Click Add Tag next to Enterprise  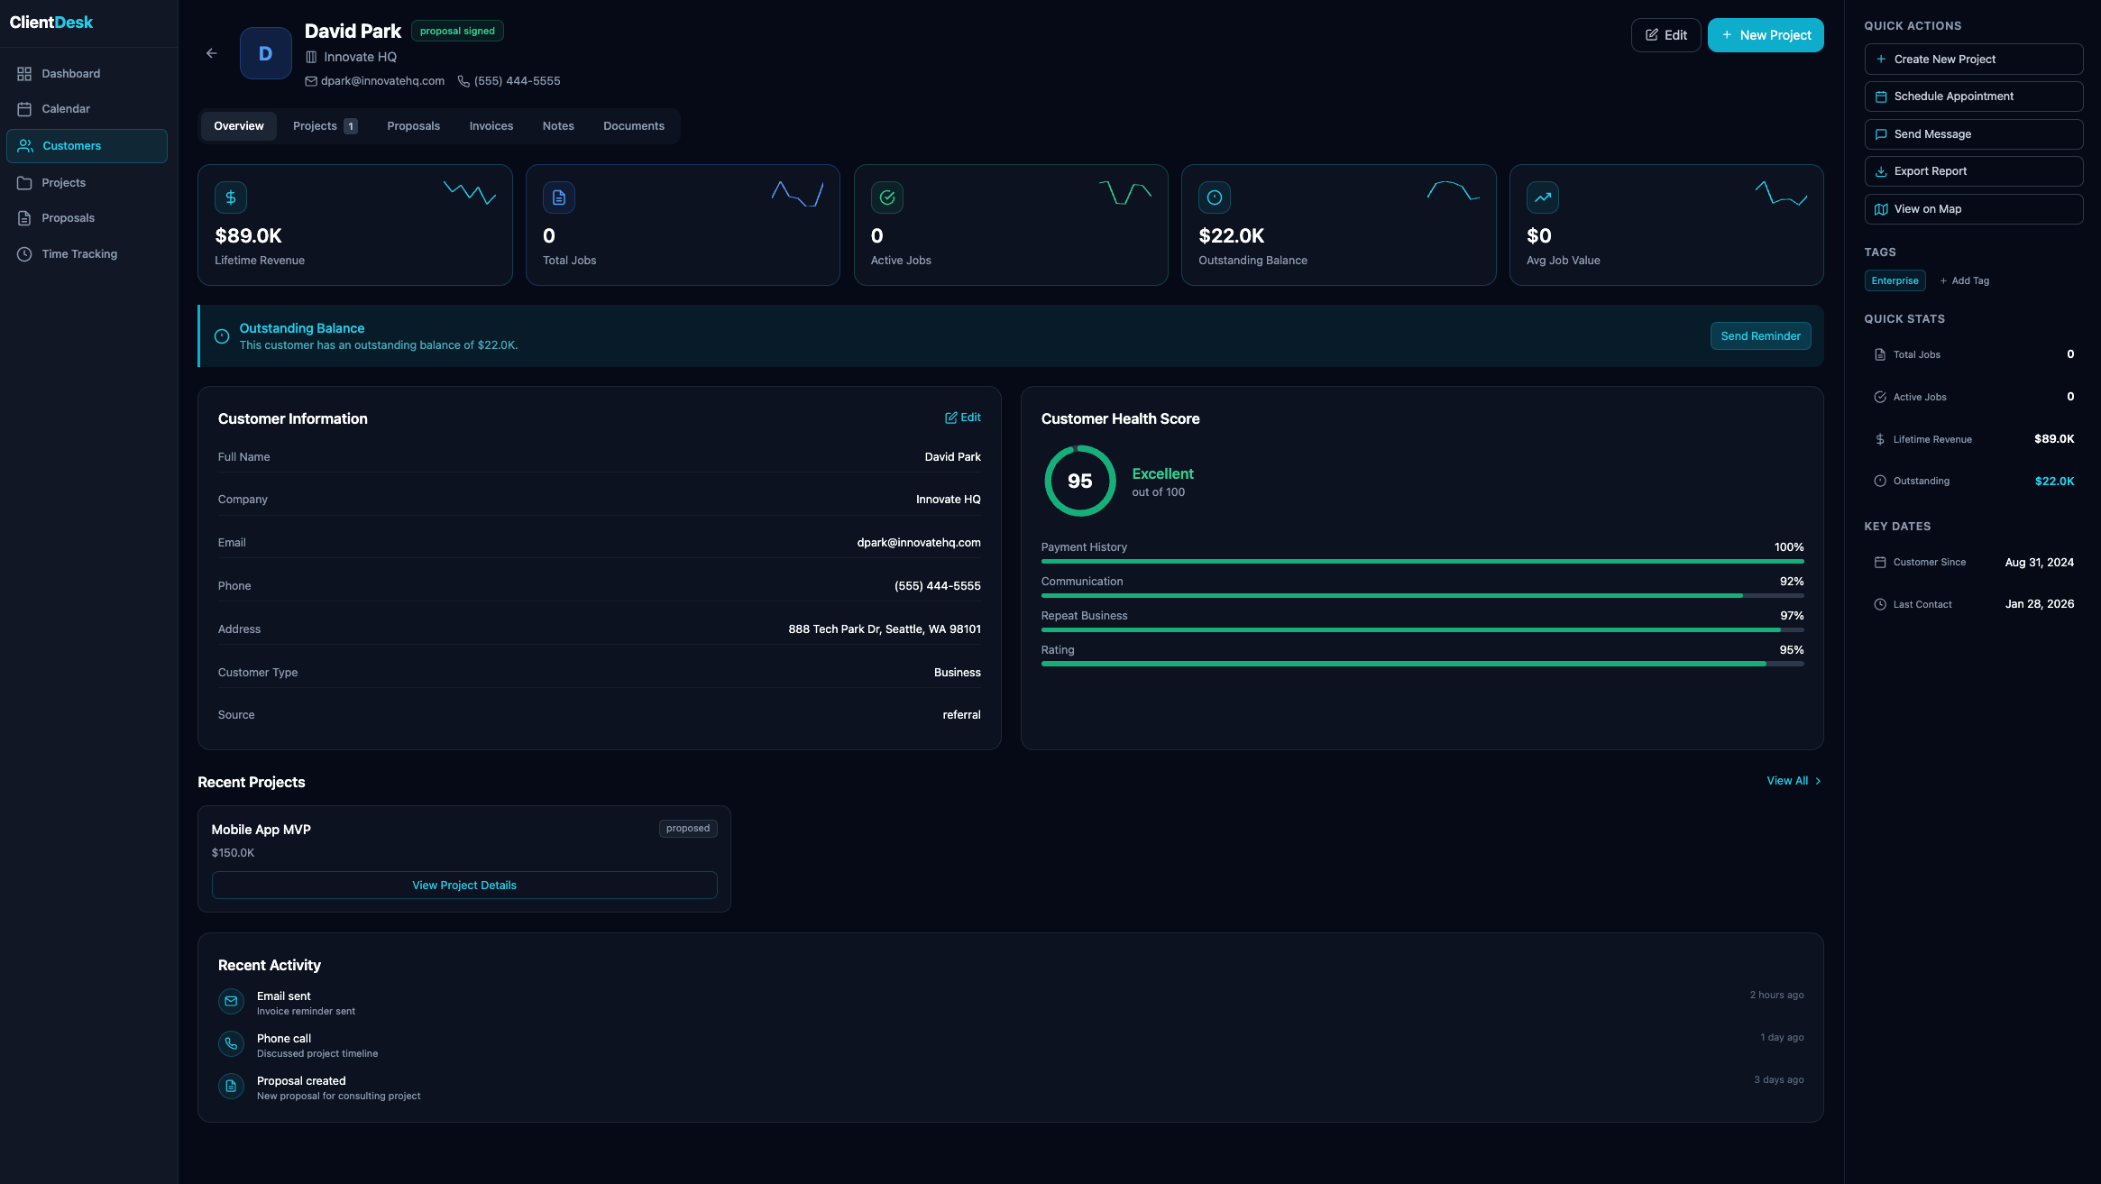(x=1965, y=280)
